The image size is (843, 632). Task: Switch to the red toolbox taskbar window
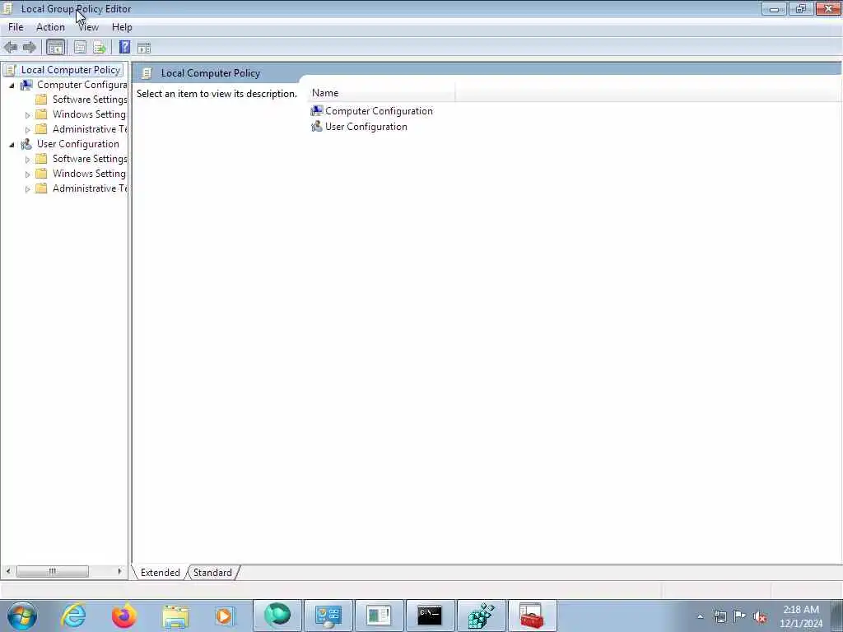533,616
